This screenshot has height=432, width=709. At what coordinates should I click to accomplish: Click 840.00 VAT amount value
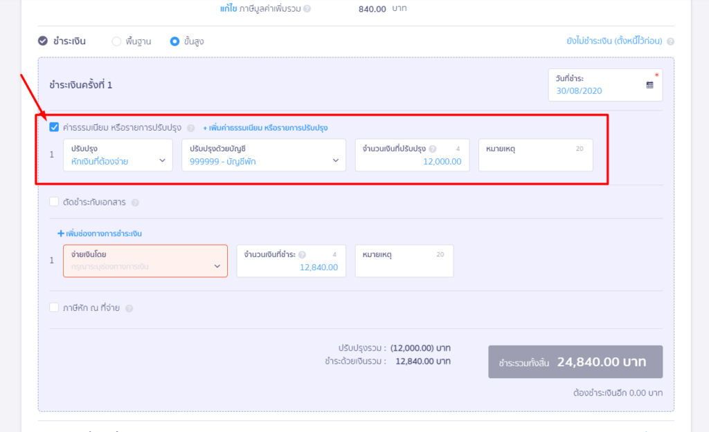coord(372,9)
